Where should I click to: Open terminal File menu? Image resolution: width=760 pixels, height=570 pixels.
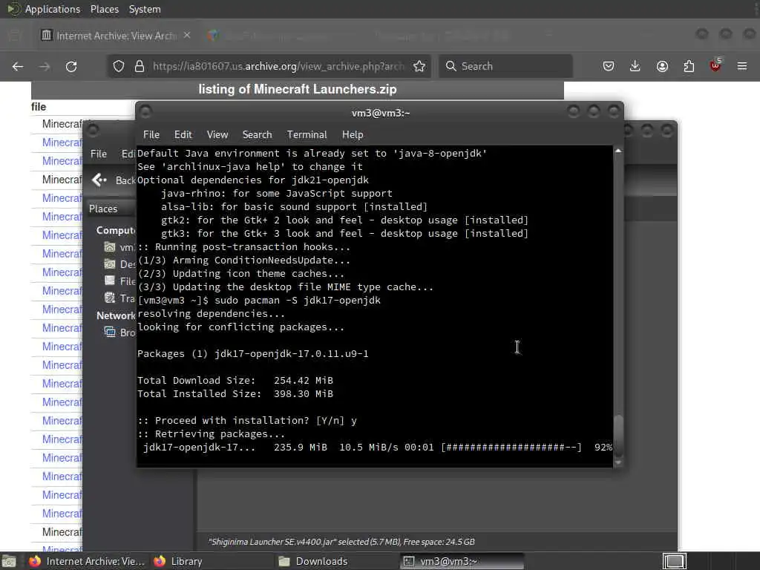pyautogui.click(x=151, y=135)
